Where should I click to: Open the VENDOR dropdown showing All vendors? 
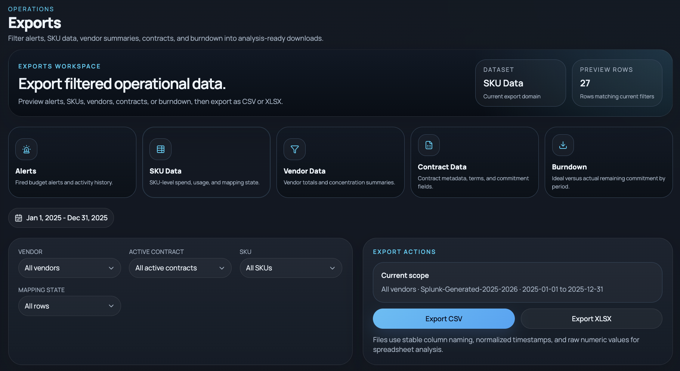69,268
